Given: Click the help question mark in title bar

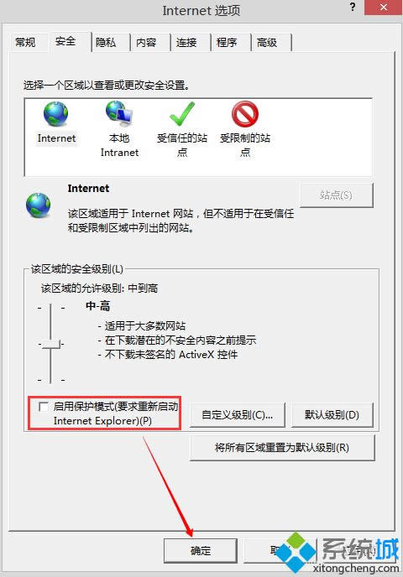Looking at the screenshot, I should pos(353,8).
